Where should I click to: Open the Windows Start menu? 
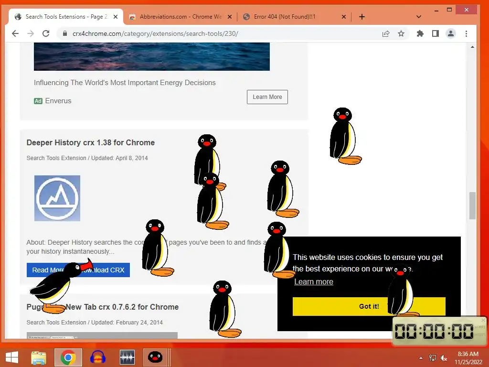[x=12, y=357]
